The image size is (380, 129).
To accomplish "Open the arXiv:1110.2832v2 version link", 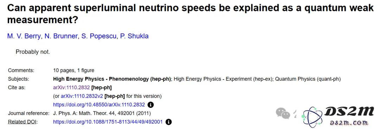I will coord(82,96).
